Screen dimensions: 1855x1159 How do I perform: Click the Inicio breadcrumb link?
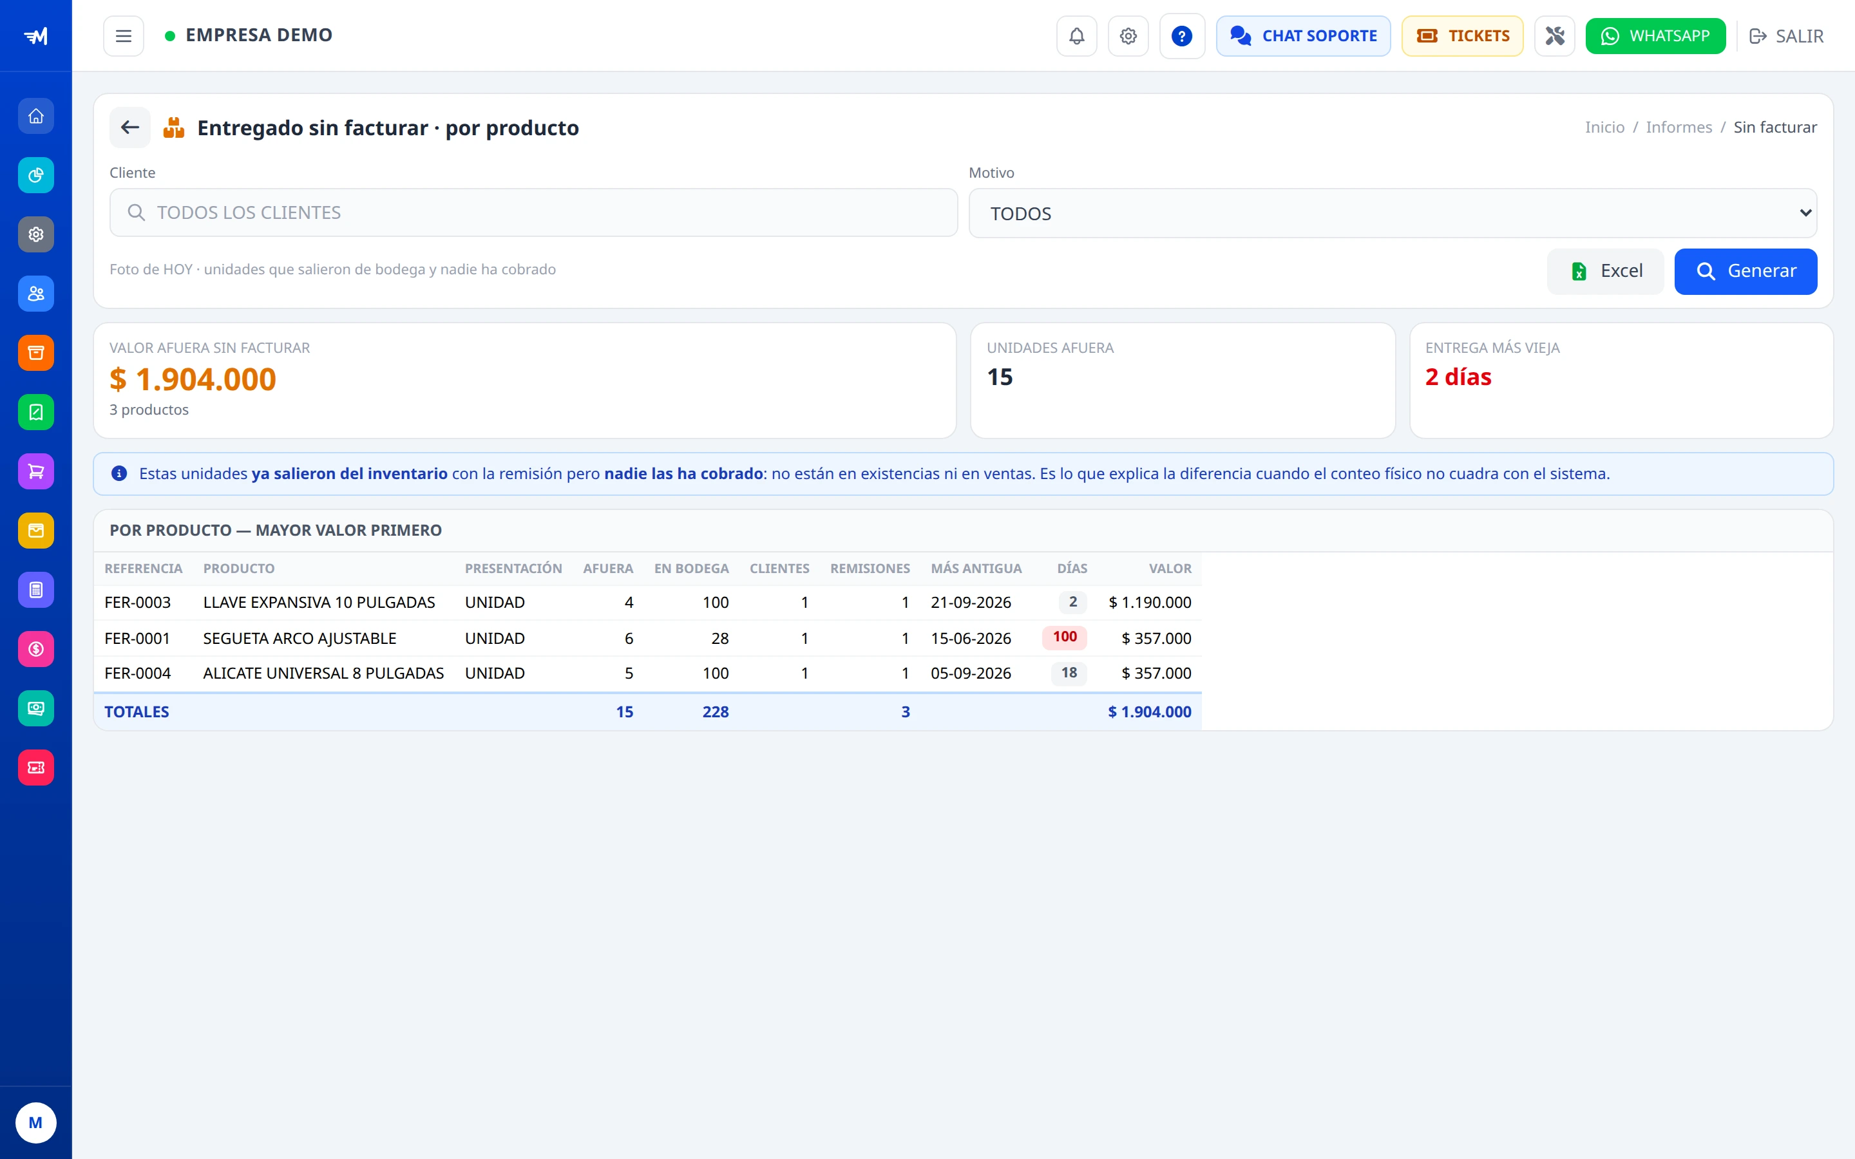(1604, 127)
